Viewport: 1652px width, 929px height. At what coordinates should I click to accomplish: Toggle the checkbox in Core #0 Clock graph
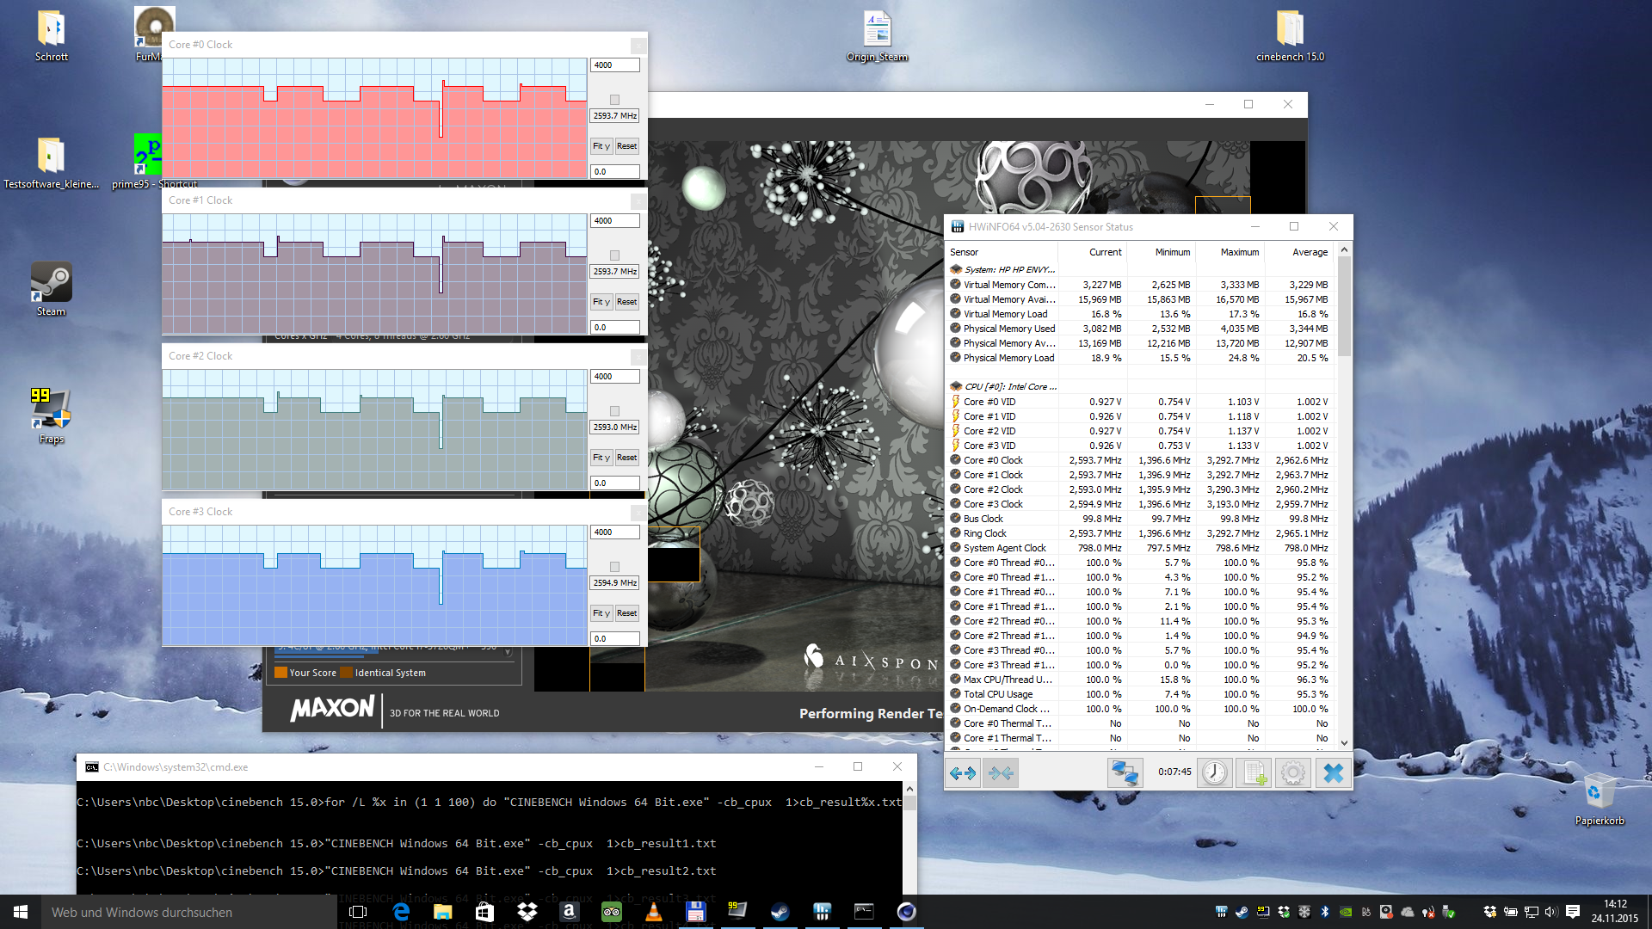pos(614,100)
